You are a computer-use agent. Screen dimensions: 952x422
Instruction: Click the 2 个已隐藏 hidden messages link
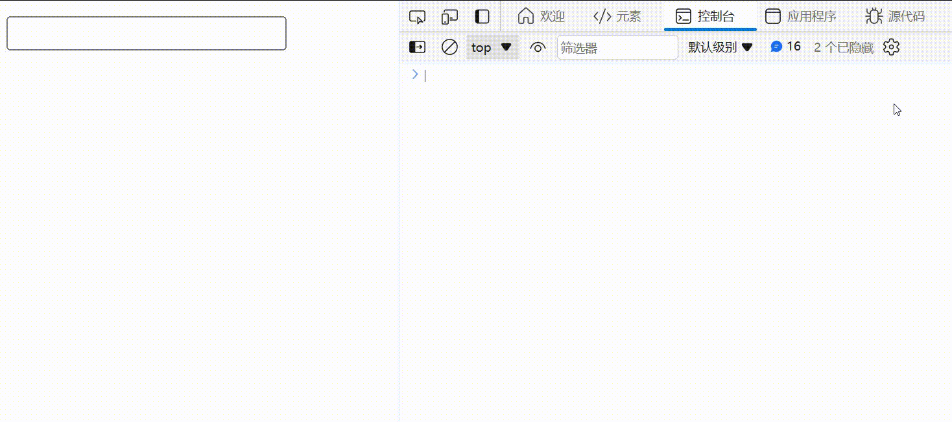pos(842,47)
